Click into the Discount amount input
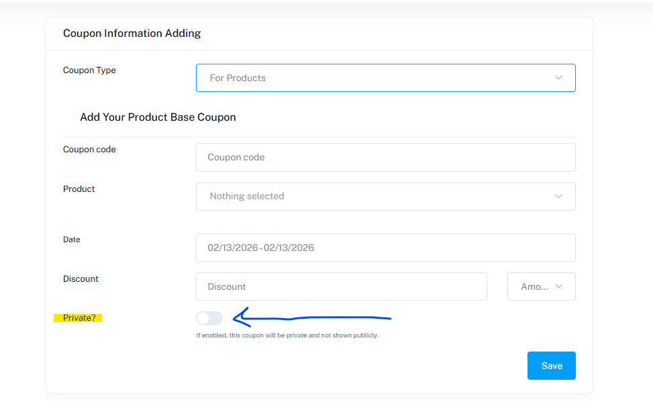The width and height of the screenshot is (653, 418). 341,286
